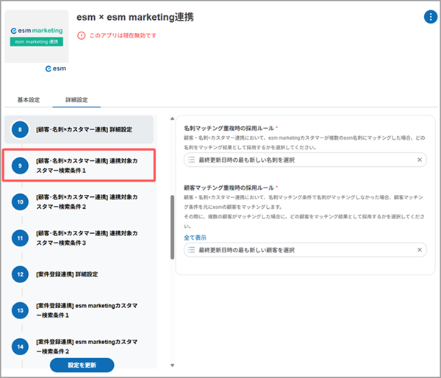Click the red app disabled warning icon

coord(81,35)
